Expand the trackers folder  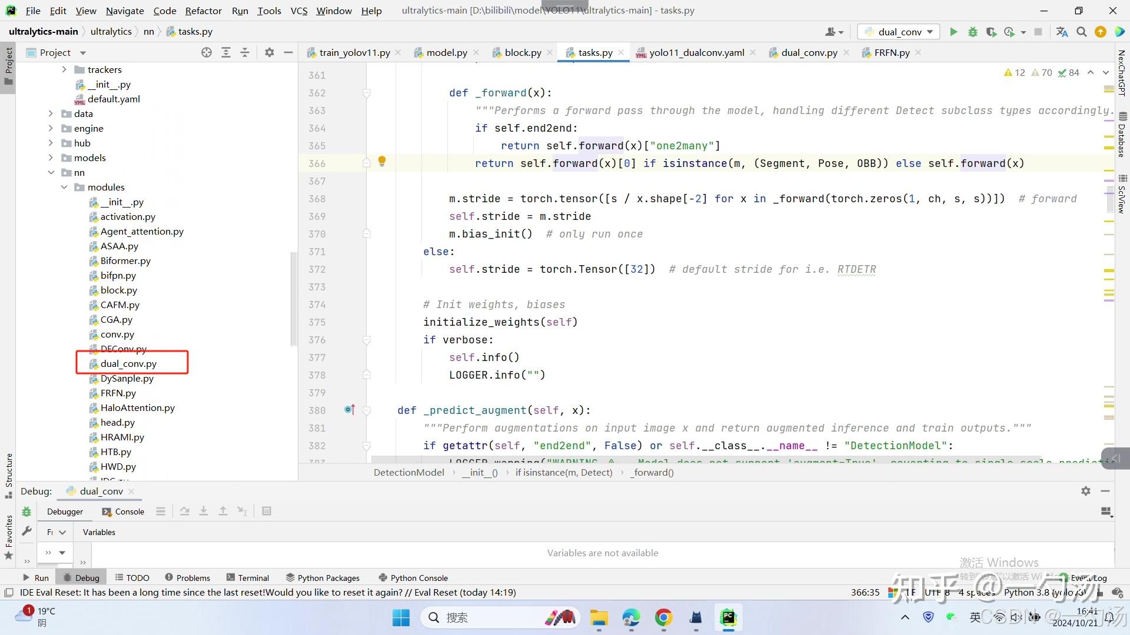point(64,69)
